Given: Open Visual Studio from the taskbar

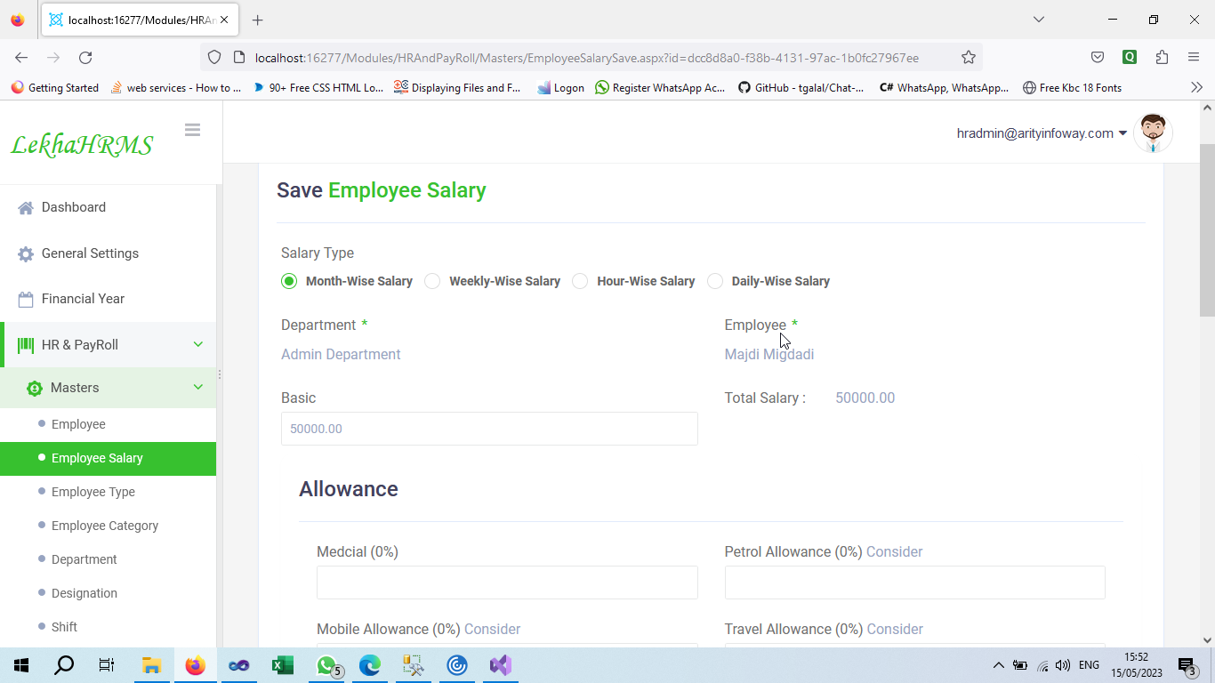Looking at the screenshot, I should pyautogui.click(x=500, y=665).
